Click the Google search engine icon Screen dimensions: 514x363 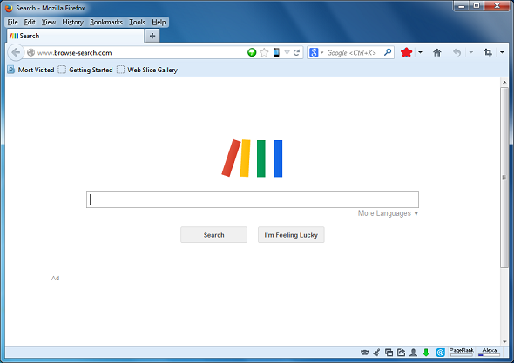click(314, 52)
